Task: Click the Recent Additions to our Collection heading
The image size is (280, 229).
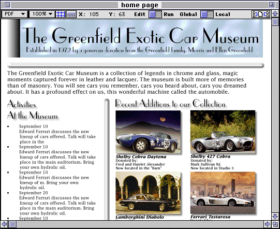Action: pyautogui.click(x=170, y=104)
